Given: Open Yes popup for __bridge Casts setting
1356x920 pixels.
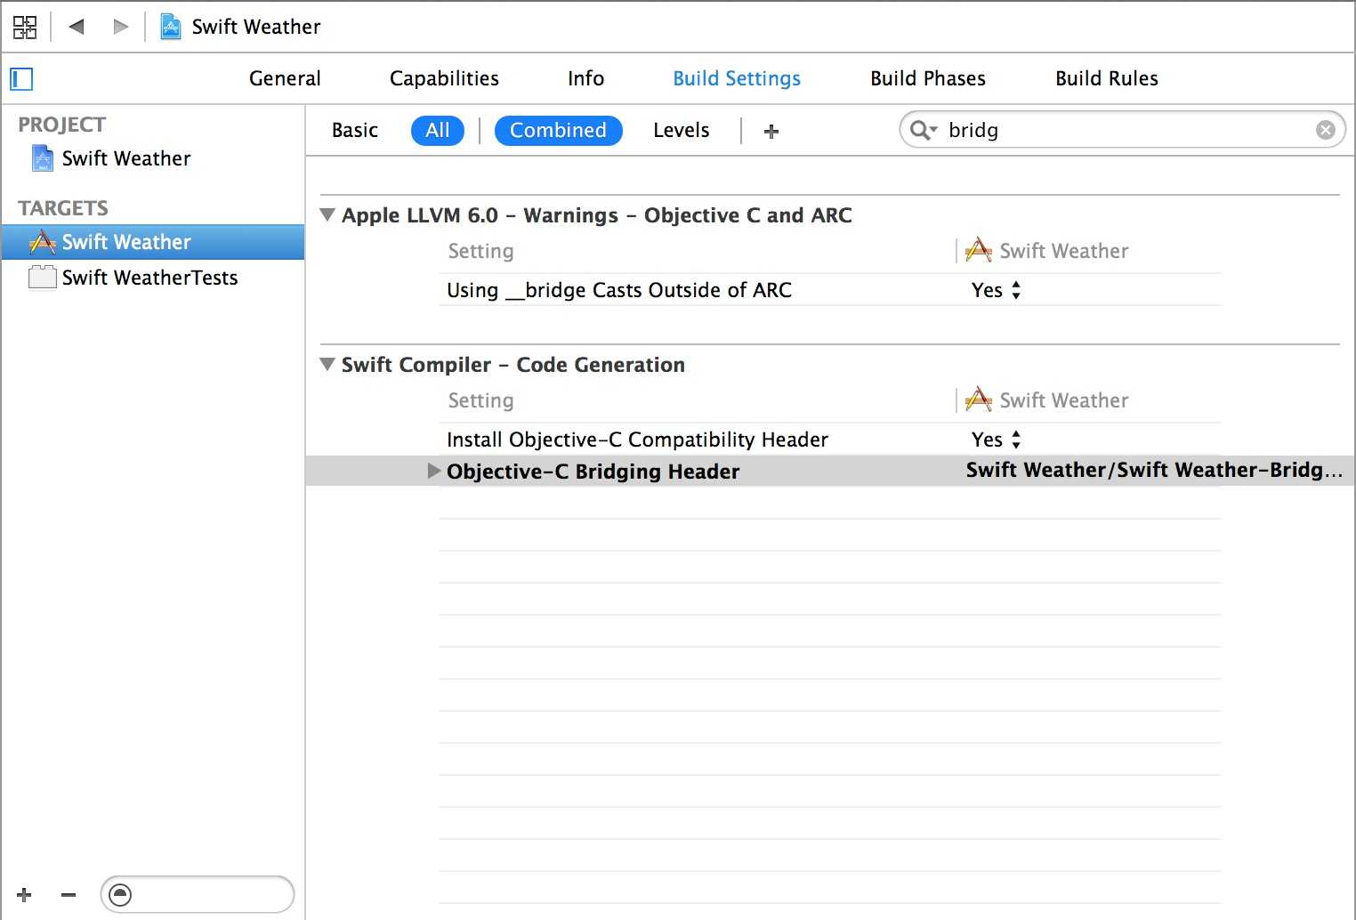Looking at the screenshot, I should (x=997, y=290).
